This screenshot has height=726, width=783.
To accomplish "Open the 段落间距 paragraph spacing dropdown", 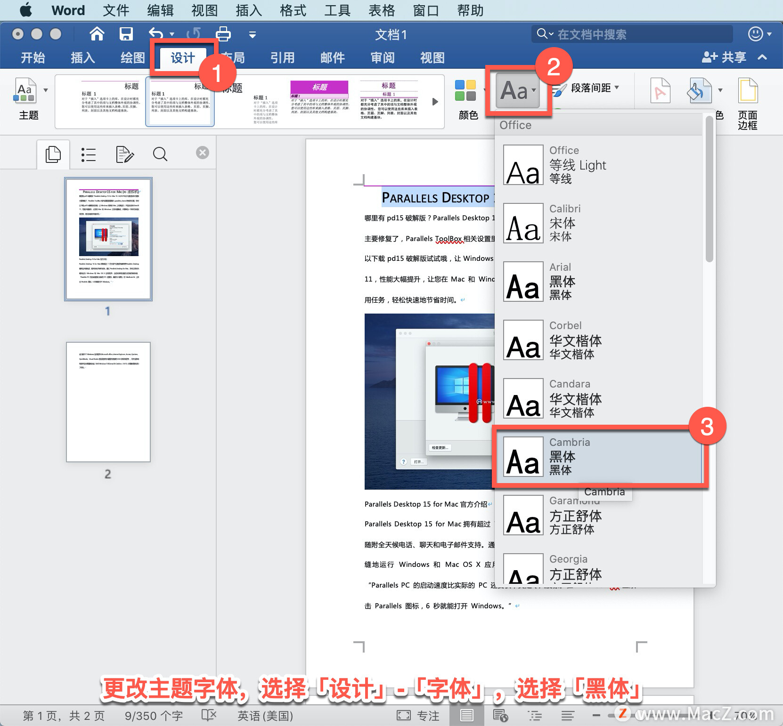I will click(x=586, y=88).
